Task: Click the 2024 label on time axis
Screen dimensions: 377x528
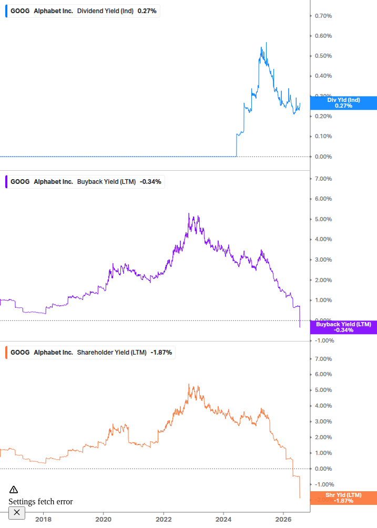Action: click(x=223, y=519)
